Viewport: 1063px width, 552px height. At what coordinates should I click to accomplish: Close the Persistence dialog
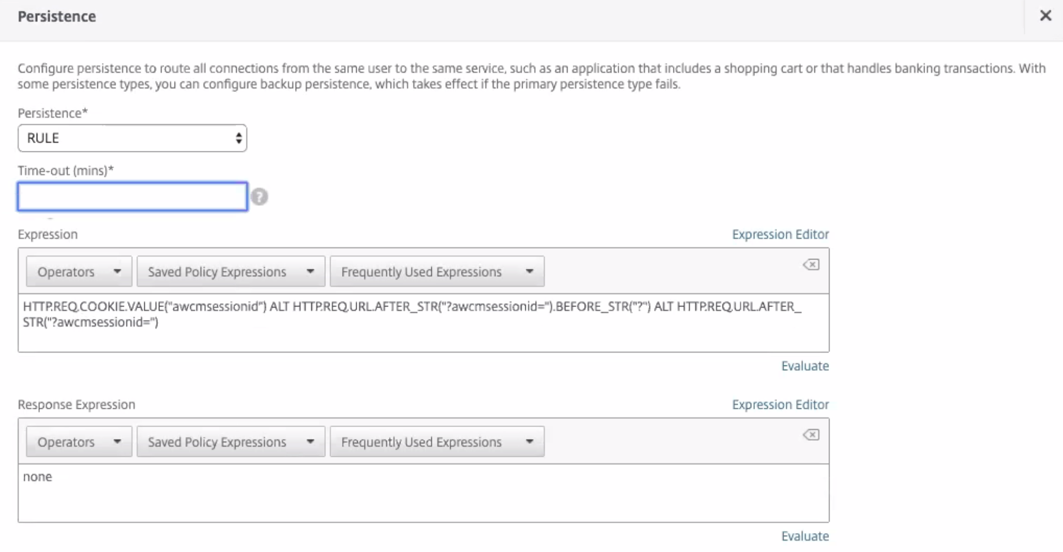coord(1046,16)
